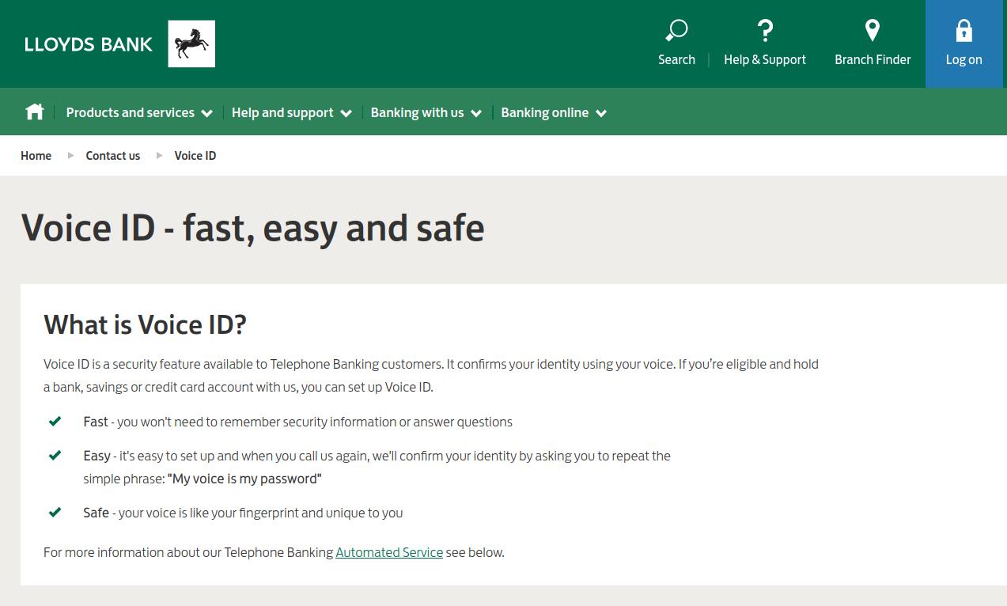Click the Branch Finder text label
1007x606 pixels.
tap(873, 59)
